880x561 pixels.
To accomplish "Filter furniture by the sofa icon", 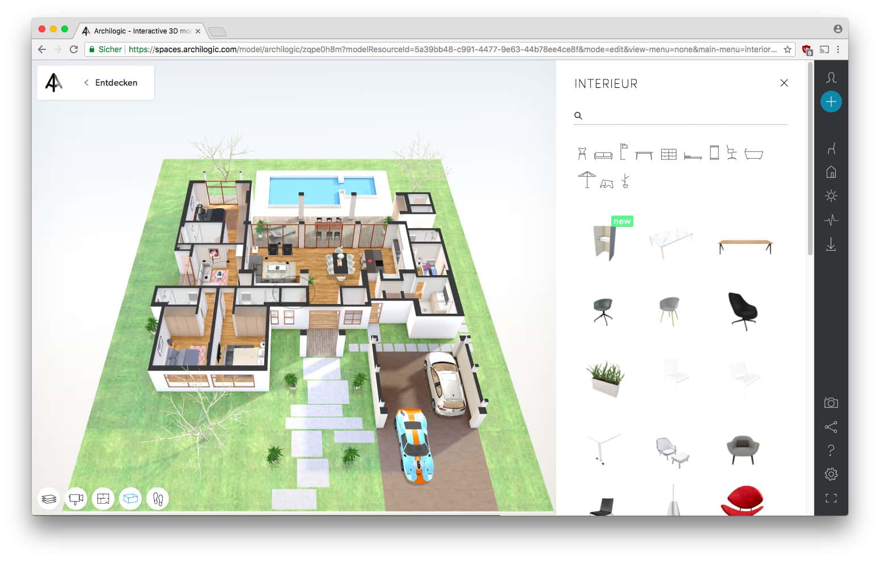I will pos(603,152).
